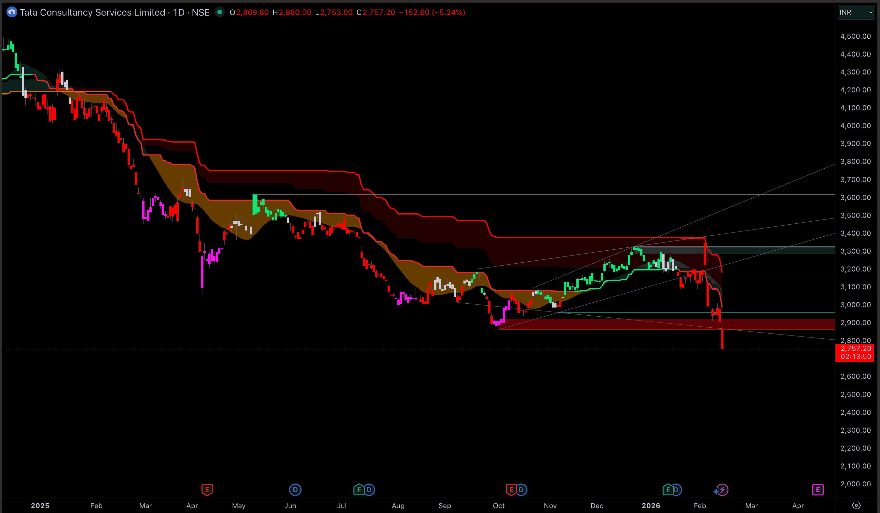Click the 3,000.00 level on price scale
The image size is (880, 513).
[x=856, y=305]
